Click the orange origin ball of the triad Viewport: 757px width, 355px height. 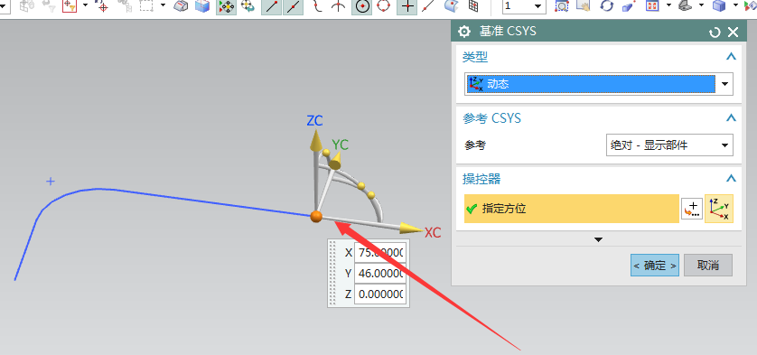[x=316, y=217]
